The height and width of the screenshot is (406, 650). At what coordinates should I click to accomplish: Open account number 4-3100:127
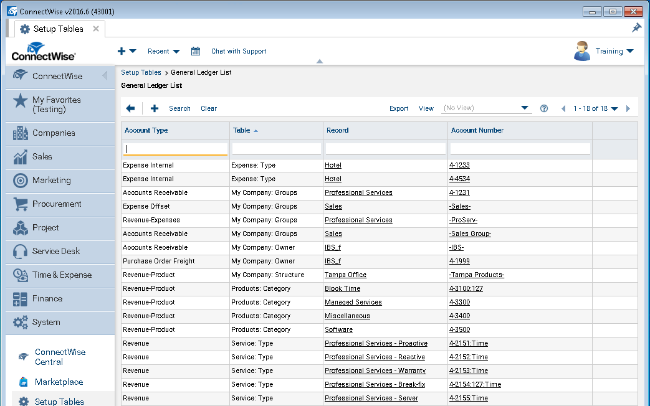coord(466,288)
